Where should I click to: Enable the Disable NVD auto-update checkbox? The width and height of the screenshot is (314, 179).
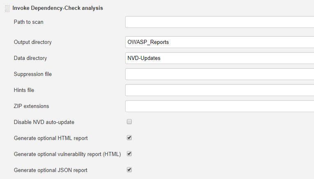pos(129,122)
